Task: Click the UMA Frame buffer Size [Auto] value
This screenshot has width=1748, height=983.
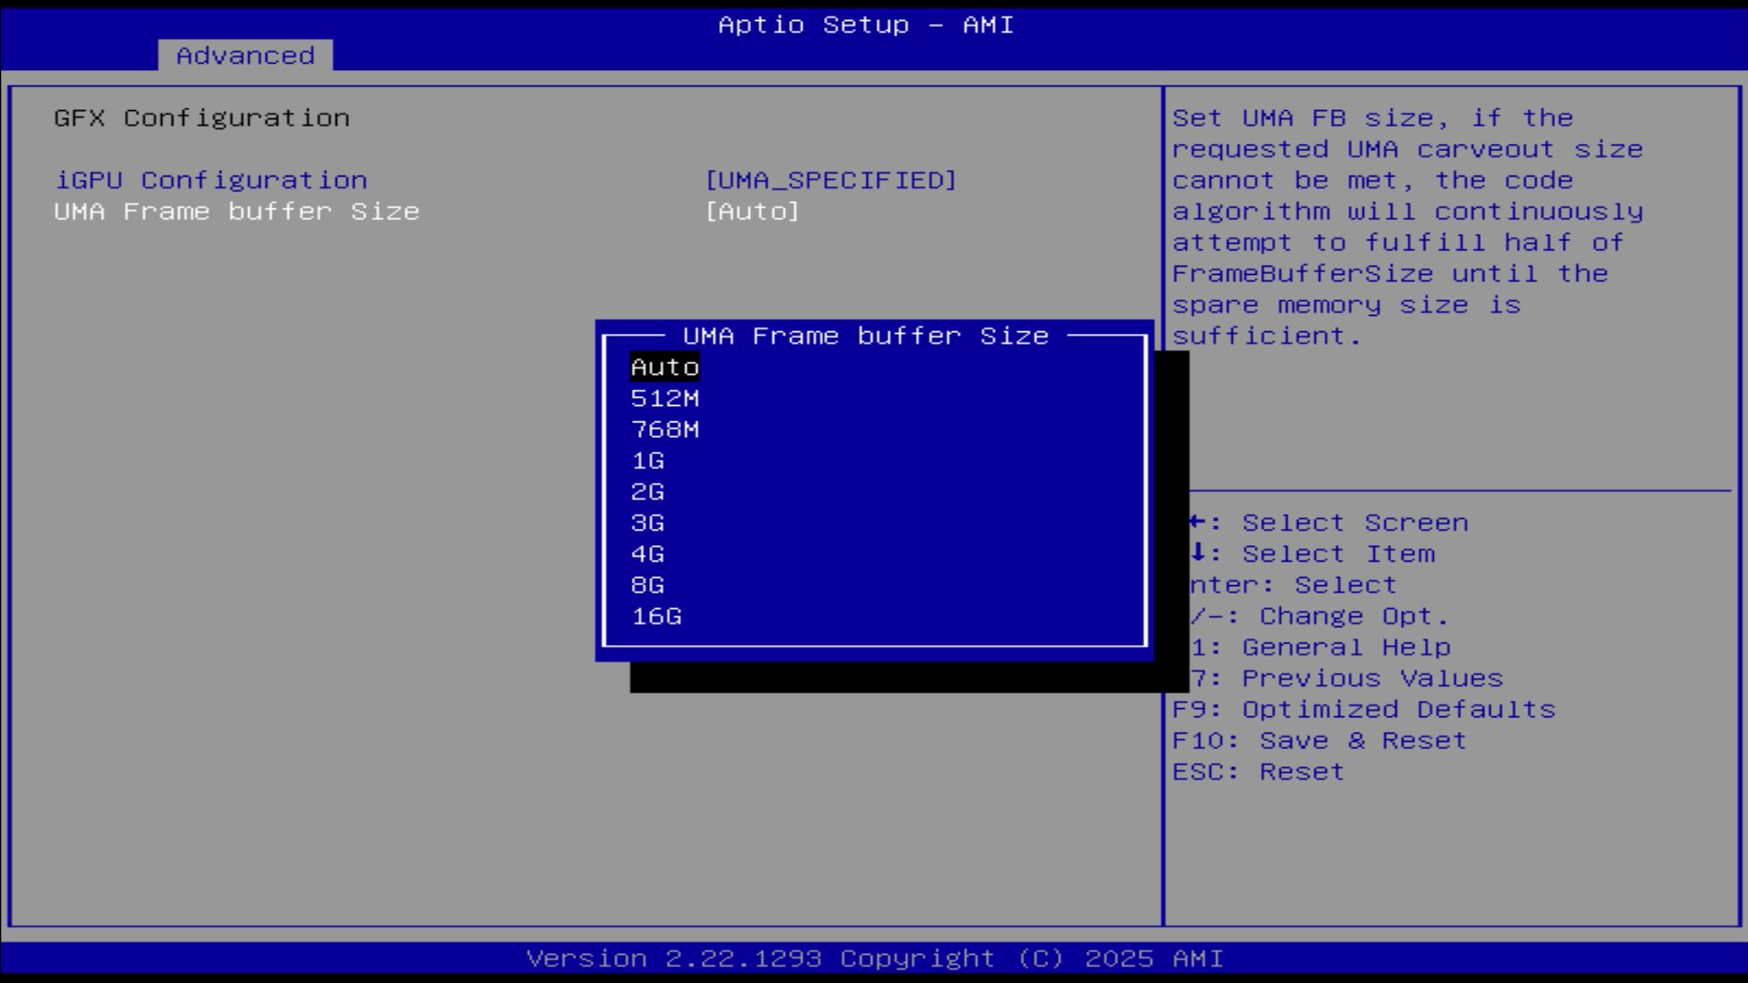Action: (752, 211)
